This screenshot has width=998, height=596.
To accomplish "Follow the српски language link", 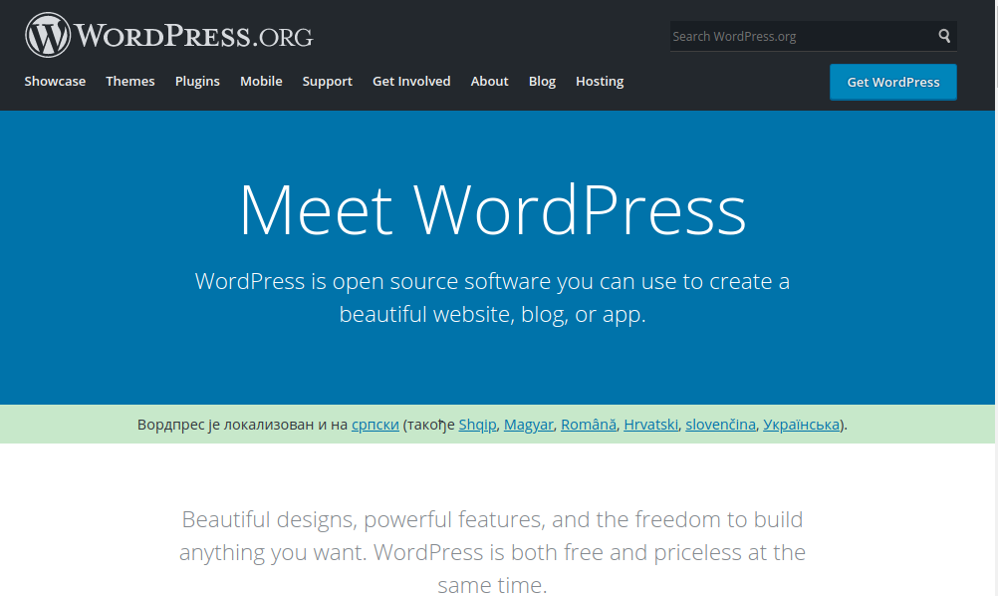I will coord(375,425).
